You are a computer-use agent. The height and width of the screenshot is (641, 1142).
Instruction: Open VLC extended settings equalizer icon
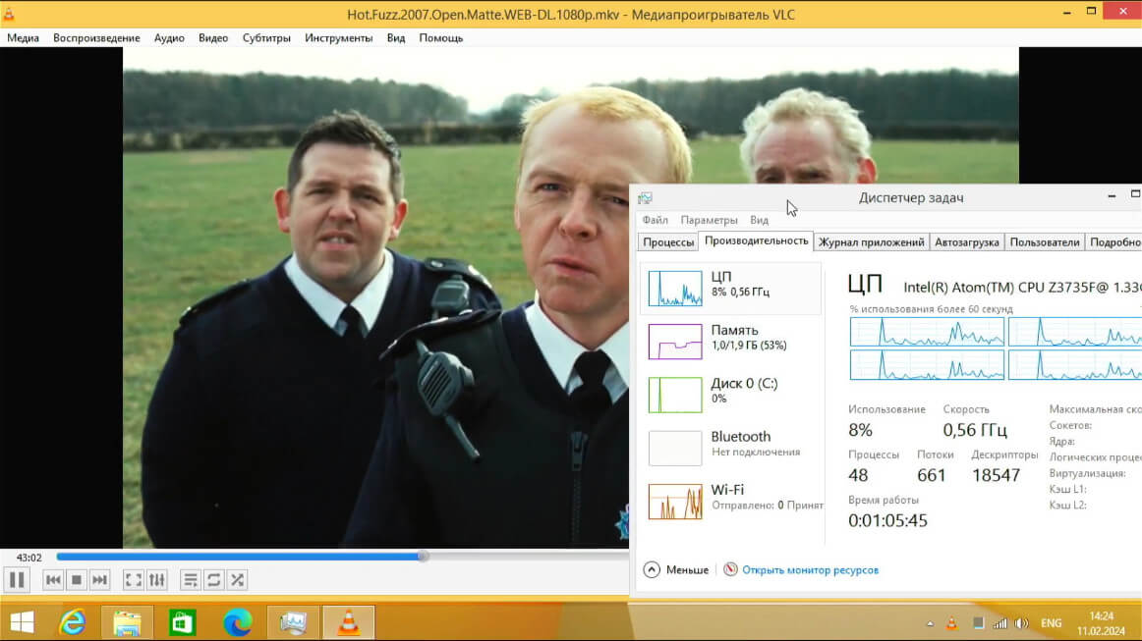pyautogui.click(x=156, y=580)
